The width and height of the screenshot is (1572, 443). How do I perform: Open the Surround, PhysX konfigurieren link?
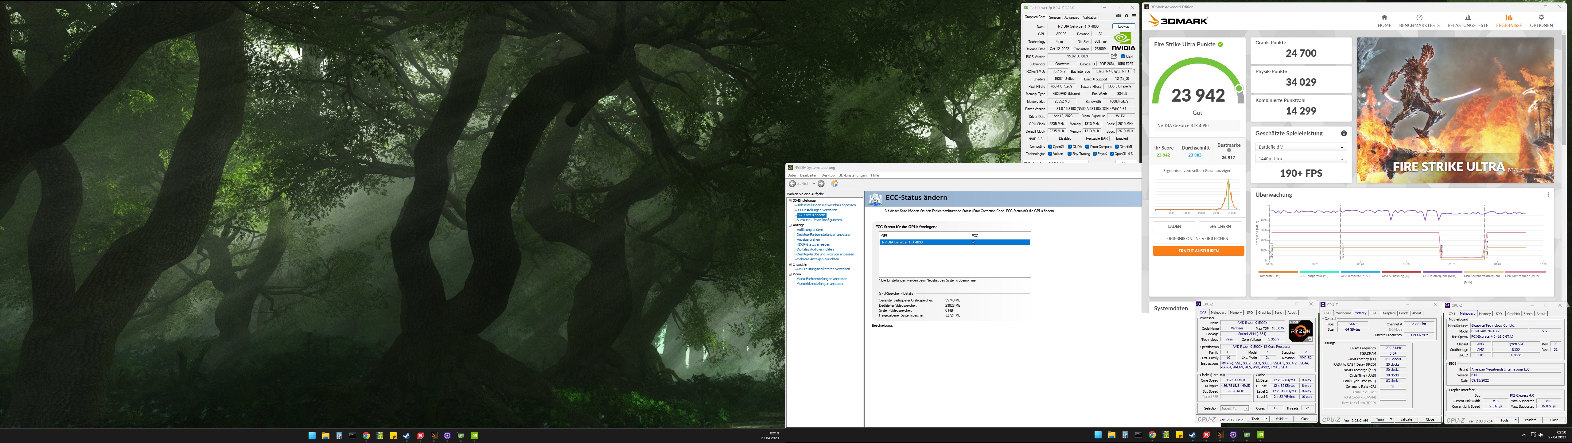click(x=819, y=220)
